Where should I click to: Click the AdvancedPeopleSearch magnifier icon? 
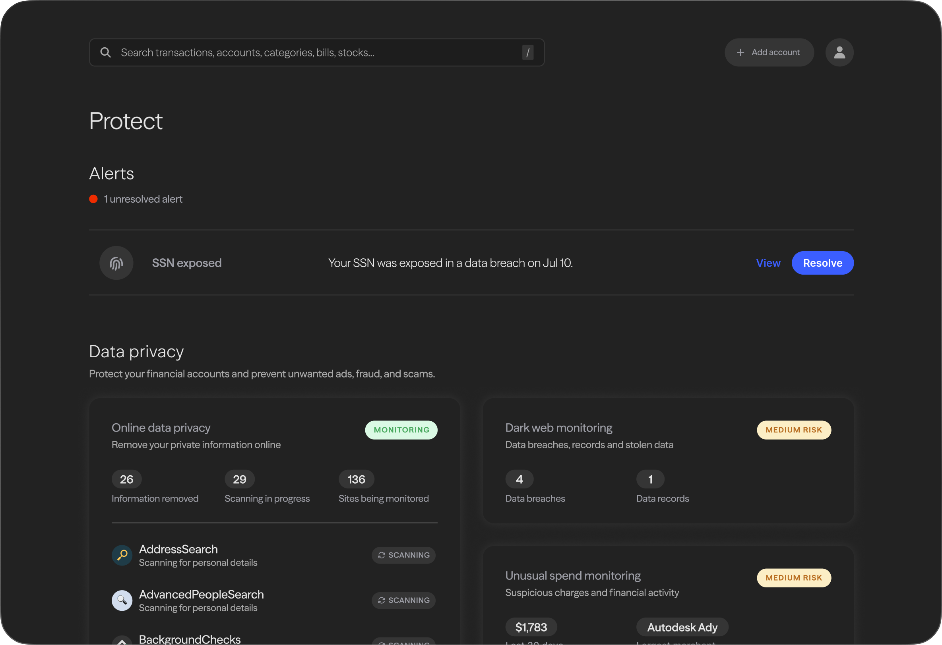pyautogui.click(x=122, y=600)
